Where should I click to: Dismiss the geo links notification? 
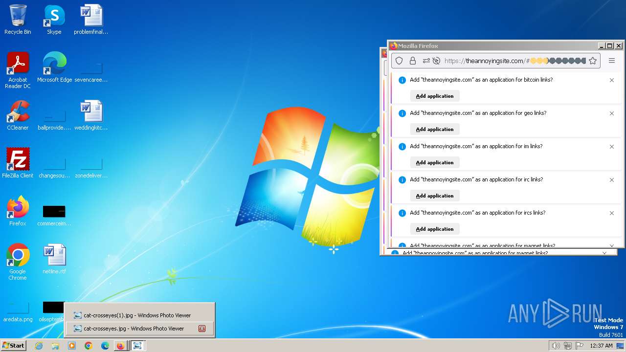click(611, 113)
